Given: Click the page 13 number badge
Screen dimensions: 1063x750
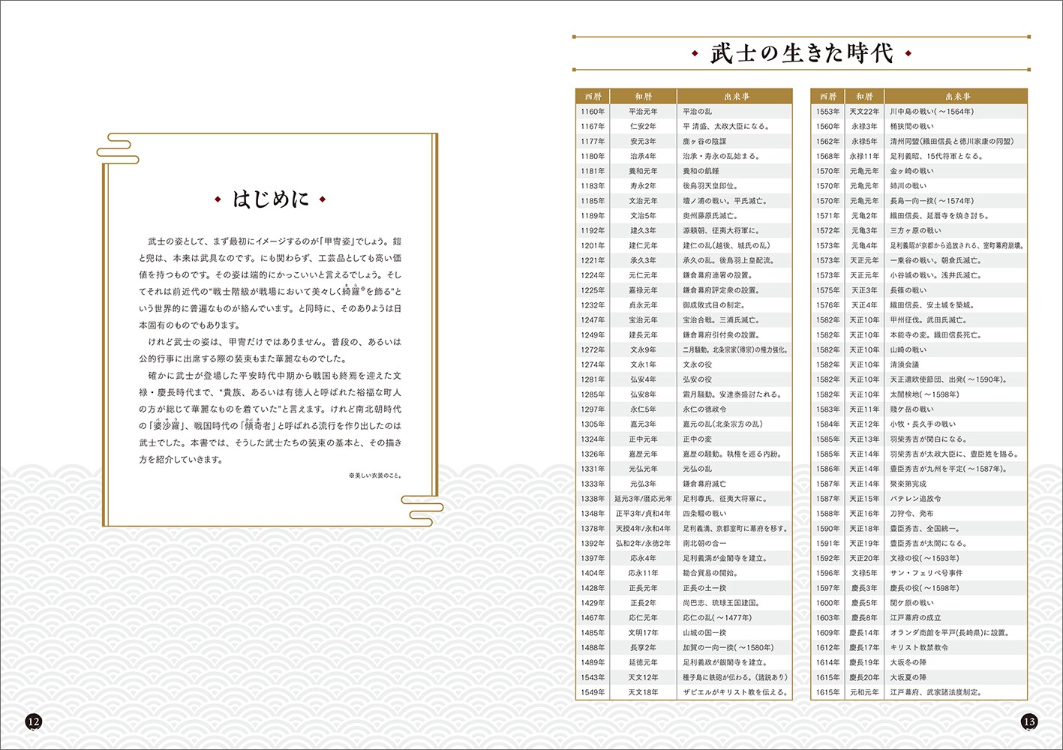Looking at the screenshot, I should (x=1028, y=721).
